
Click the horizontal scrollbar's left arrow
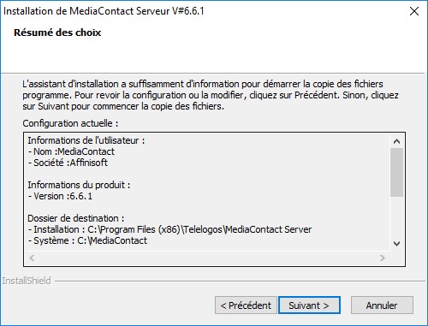click(32, 258)
